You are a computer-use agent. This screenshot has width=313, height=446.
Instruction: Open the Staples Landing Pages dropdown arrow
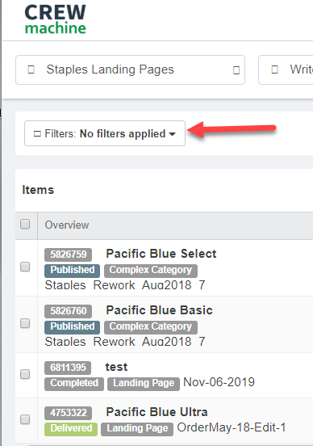(236, 70)
